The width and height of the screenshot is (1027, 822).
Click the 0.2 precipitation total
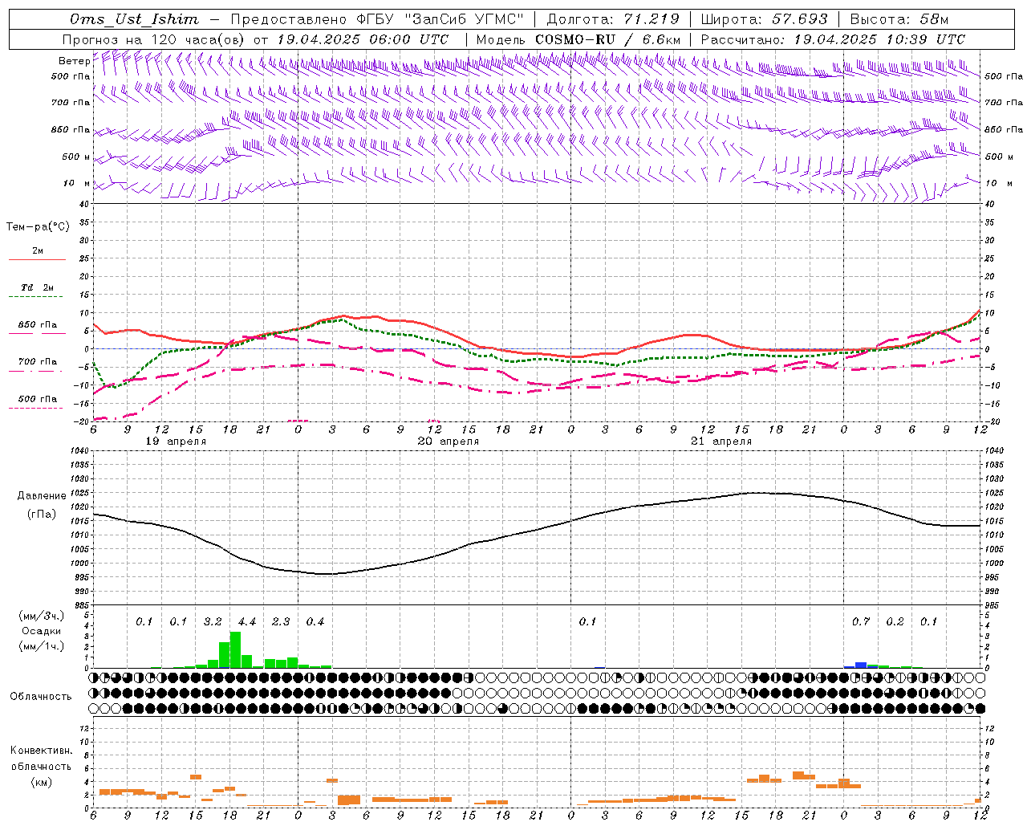[895, 622]
